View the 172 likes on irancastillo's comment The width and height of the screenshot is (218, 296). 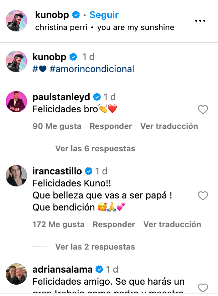(x=58, y=225)
